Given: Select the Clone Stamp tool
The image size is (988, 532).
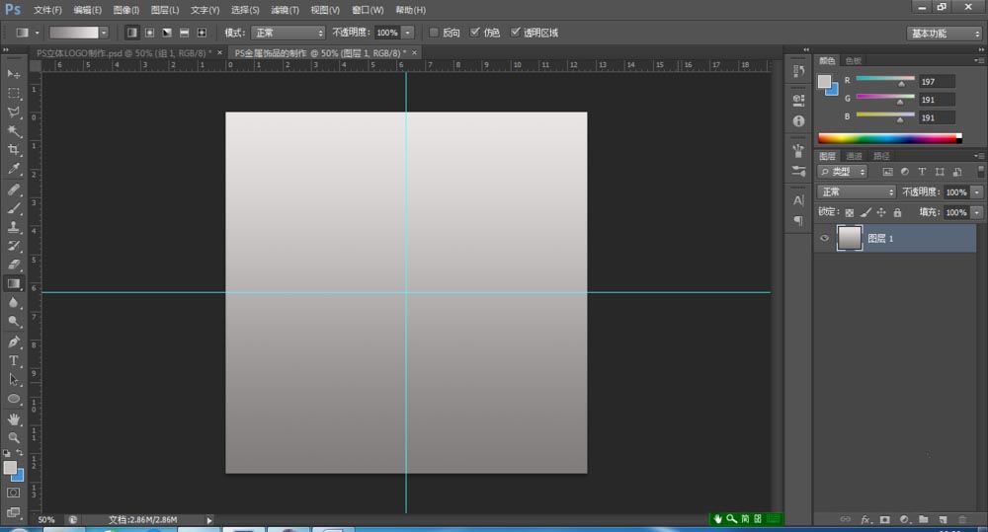Looking at the screenshot, I should pos(13,227).
